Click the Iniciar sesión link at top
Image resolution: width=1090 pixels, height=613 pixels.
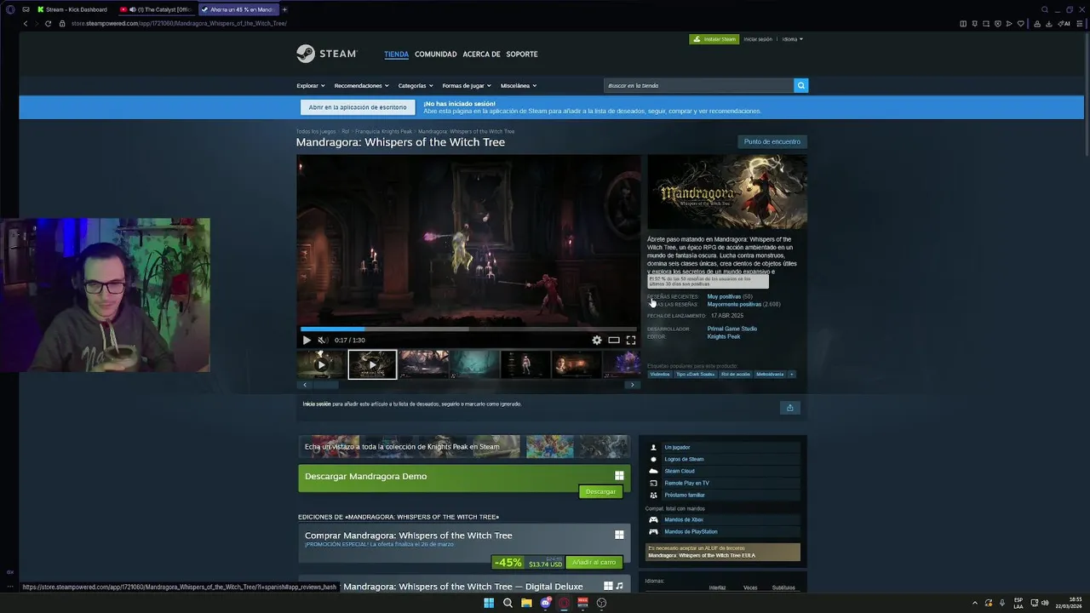(x=758, y=39)
